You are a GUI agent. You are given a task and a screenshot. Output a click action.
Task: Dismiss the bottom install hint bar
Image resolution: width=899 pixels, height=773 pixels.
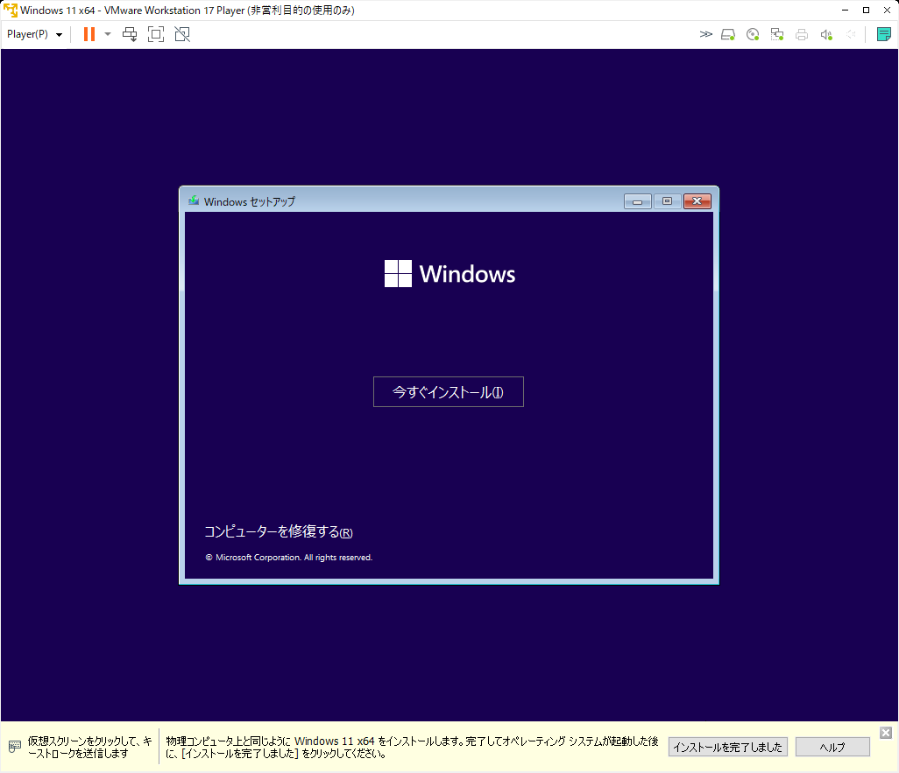tap(886, 733)
